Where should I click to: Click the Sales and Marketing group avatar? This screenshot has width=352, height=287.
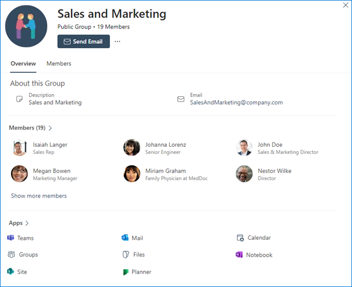point(26,26)
